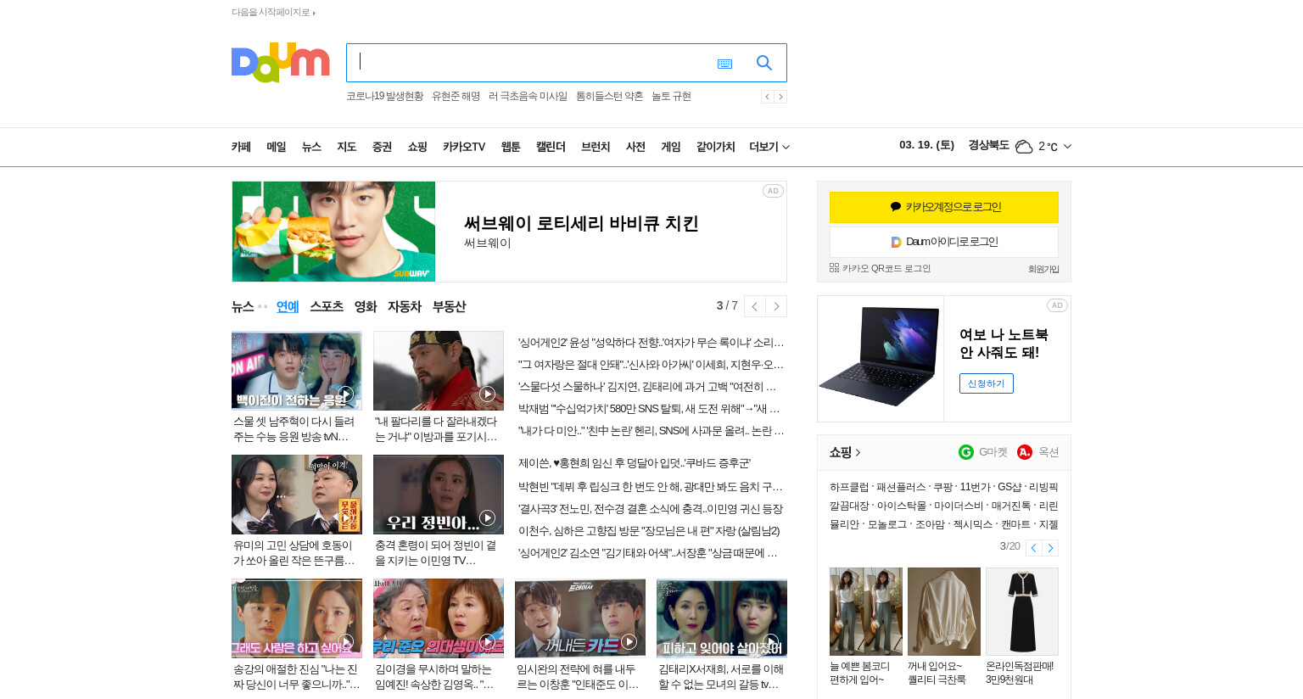The height and width of the screenshot is (699, 1303).
Task: Show previous trending search terms
Action: [767, 97]
